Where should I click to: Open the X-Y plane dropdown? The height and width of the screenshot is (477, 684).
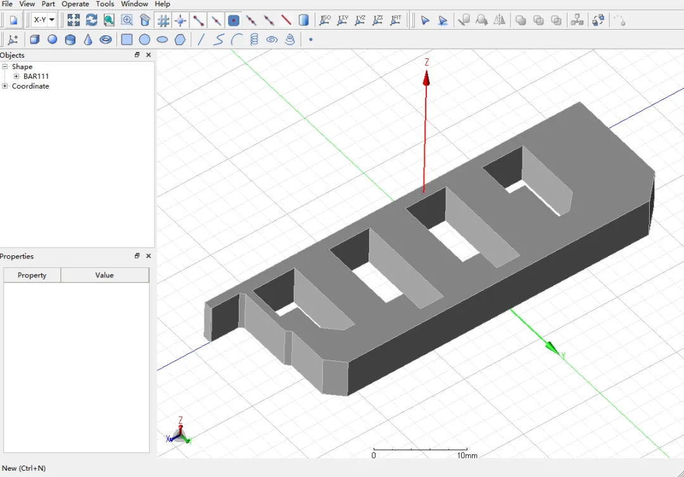(x=44, y=20)
